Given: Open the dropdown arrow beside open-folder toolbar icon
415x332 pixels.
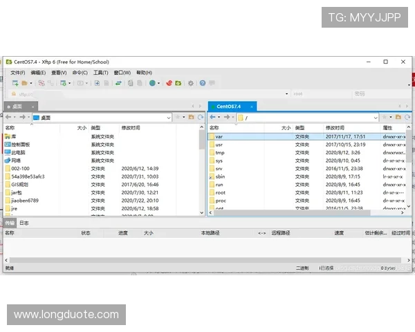Looking at the screenshot, I should (x=33, y=83).
